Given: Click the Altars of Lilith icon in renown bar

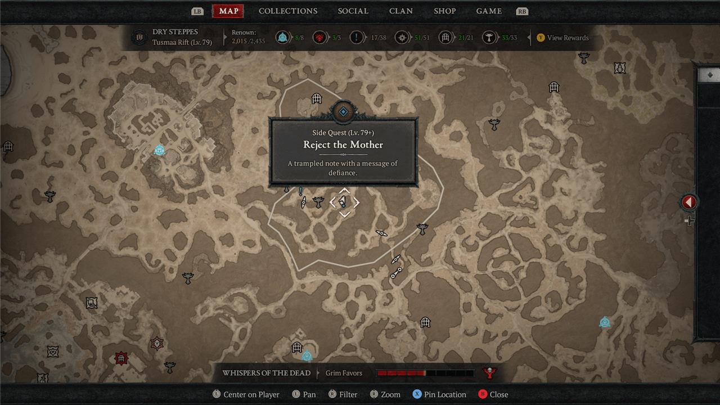Looking at the screenshot, I should coord(490,38).
